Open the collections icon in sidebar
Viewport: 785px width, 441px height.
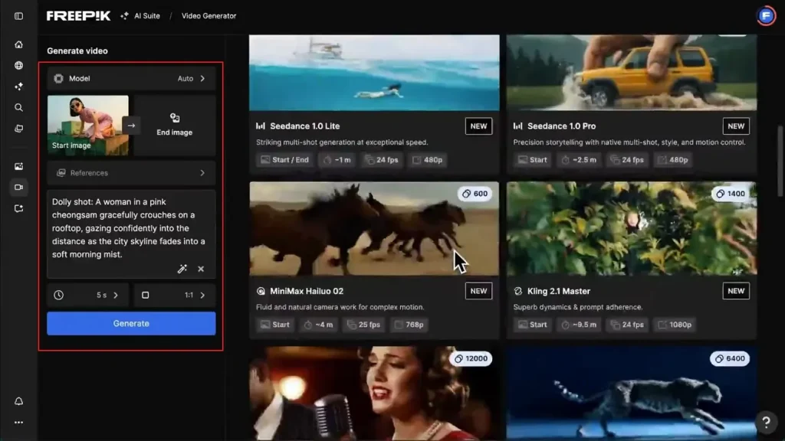[18, 129]
